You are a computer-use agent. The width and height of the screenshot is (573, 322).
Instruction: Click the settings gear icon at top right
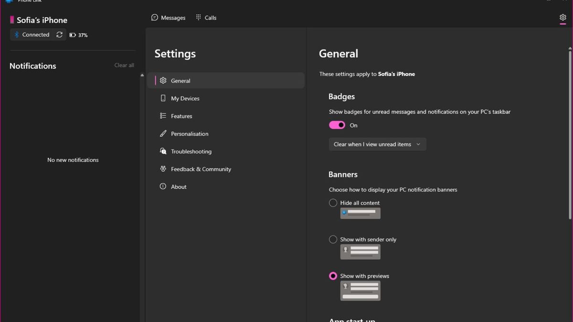point(562,18)
